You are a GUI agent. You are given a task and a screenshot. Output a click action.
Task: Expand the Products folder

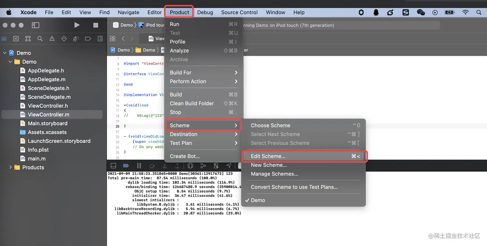[10, 167]
